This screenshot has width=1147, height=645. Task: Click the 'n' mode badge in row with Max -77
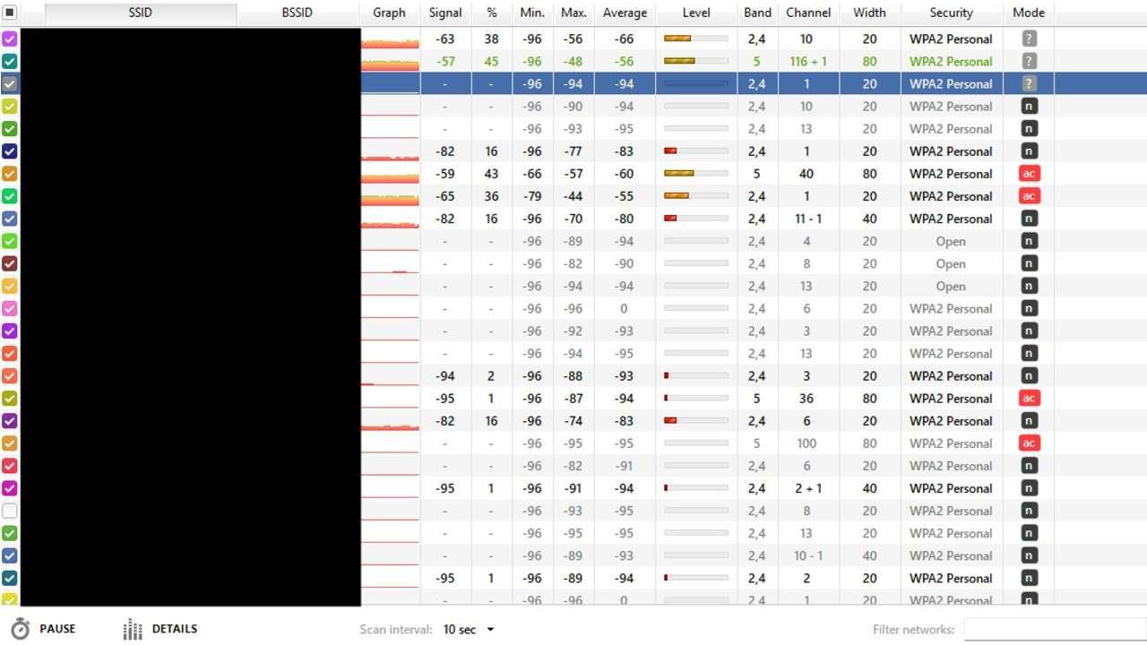coord(1029,151)
